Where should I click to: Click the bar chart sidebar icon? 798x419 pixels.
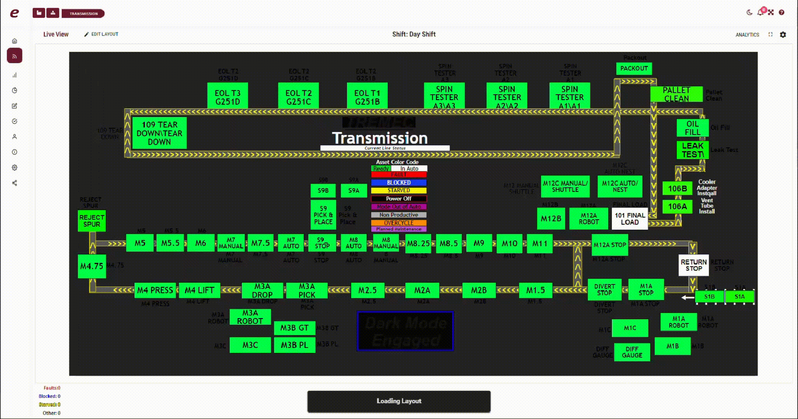14,75
